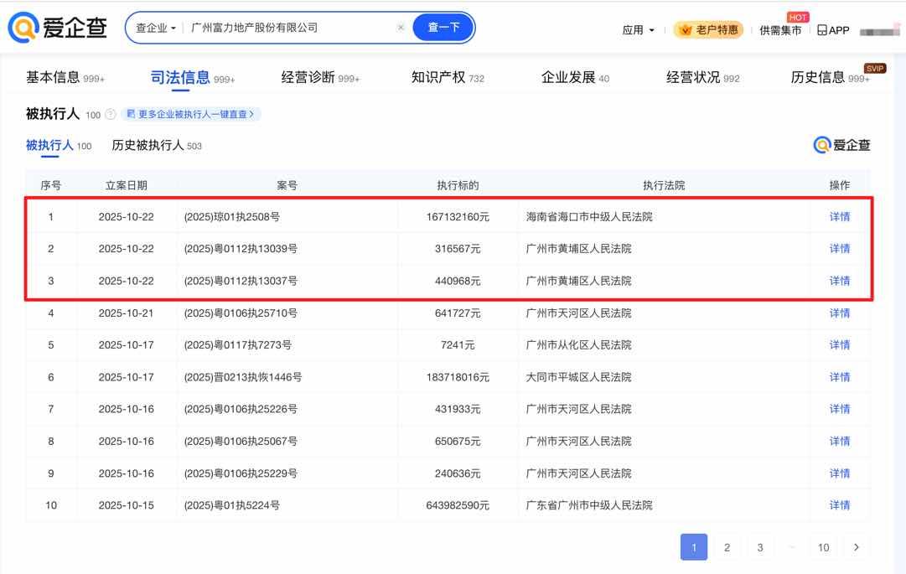This screenshot has width=906, height=574.
Task: Click the 立案日期 column header
Action: 126,186
